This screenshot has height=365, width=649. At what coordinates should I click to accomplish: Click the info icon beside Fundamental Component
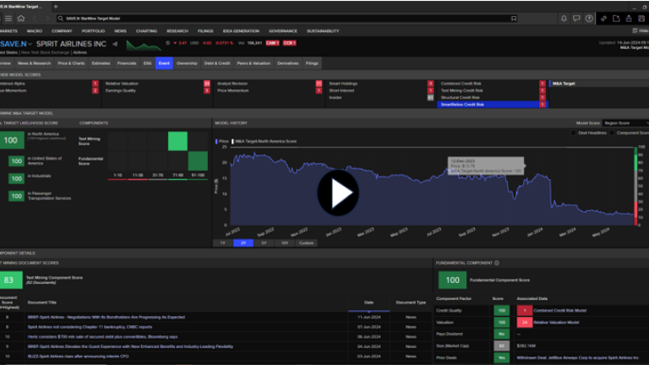[x=496, y=263]
